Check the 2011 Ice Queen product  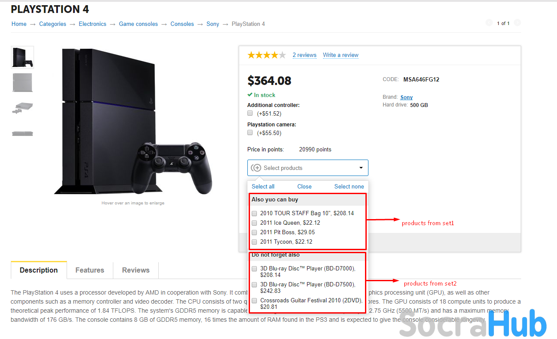pyautogui.click(x=254, y=223)
